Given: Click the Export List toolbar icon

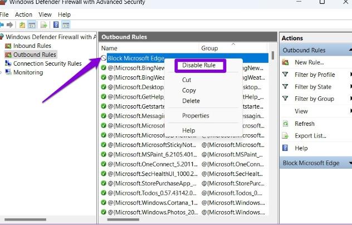Looking at the screenshot, I should pos(44,25).
